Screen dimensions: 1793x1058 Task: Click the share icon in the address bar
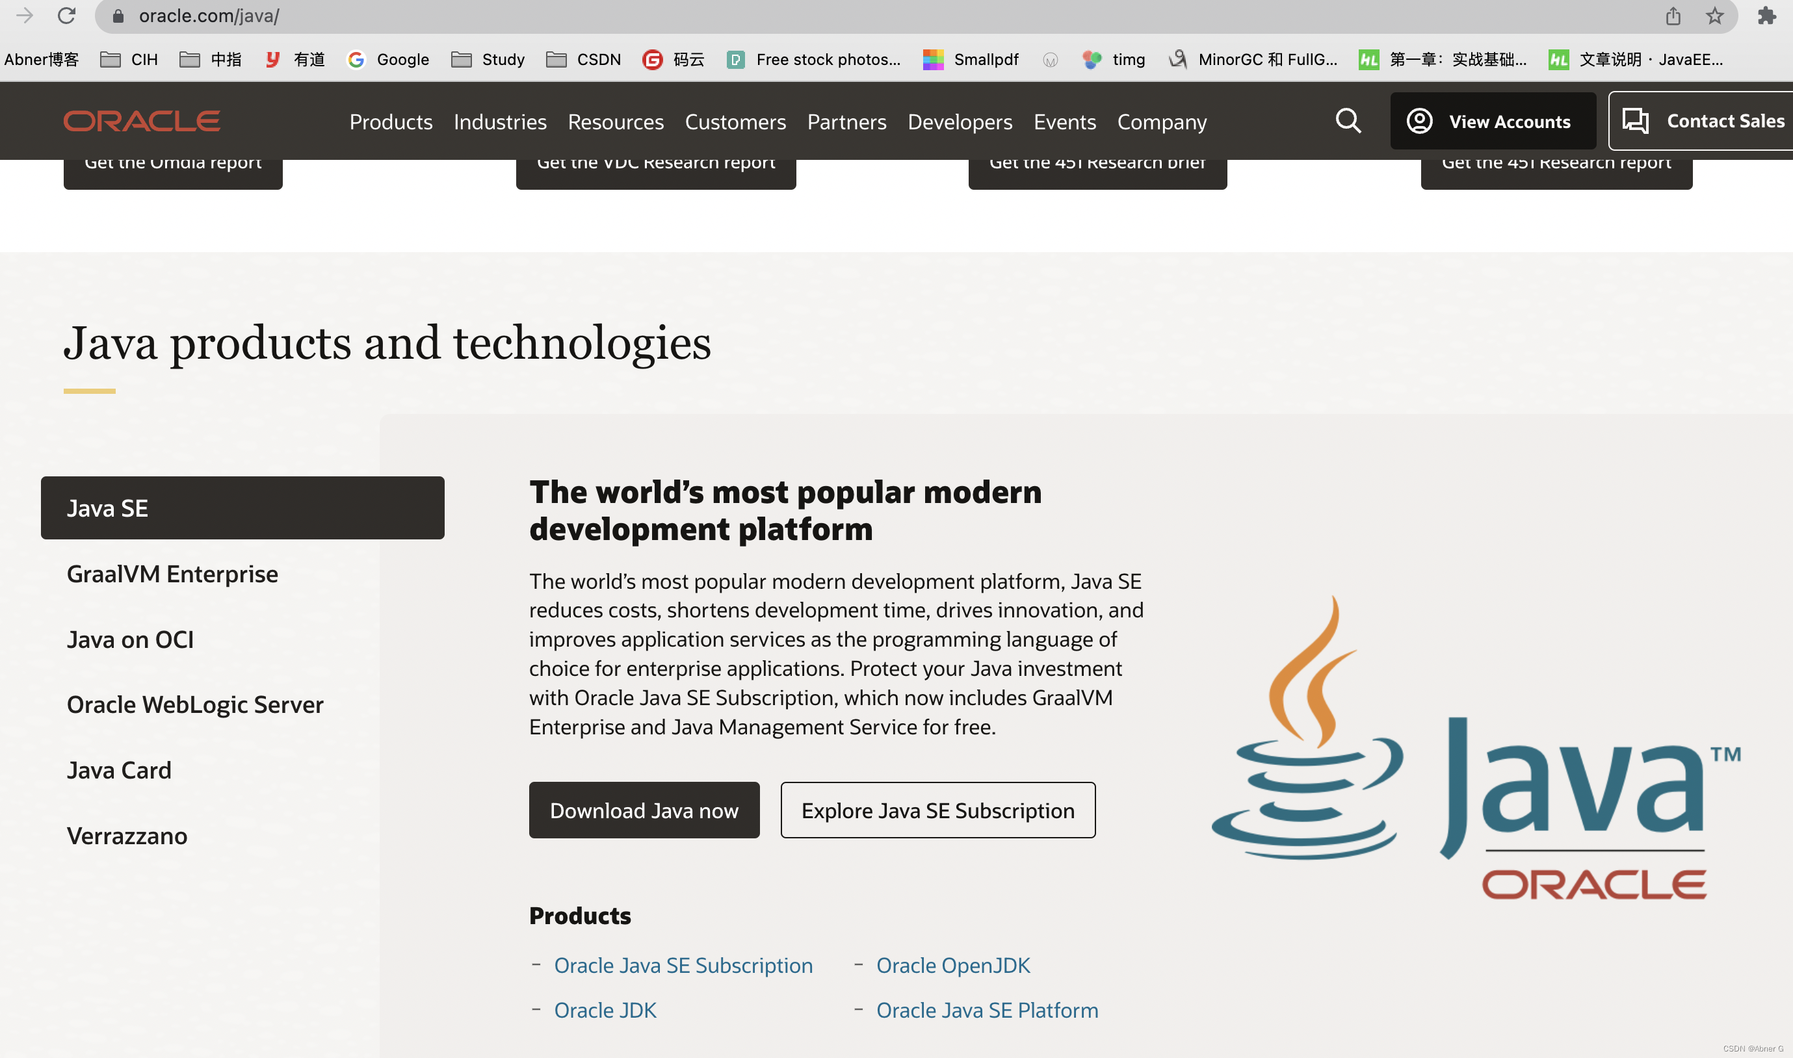coord(1673,16)
